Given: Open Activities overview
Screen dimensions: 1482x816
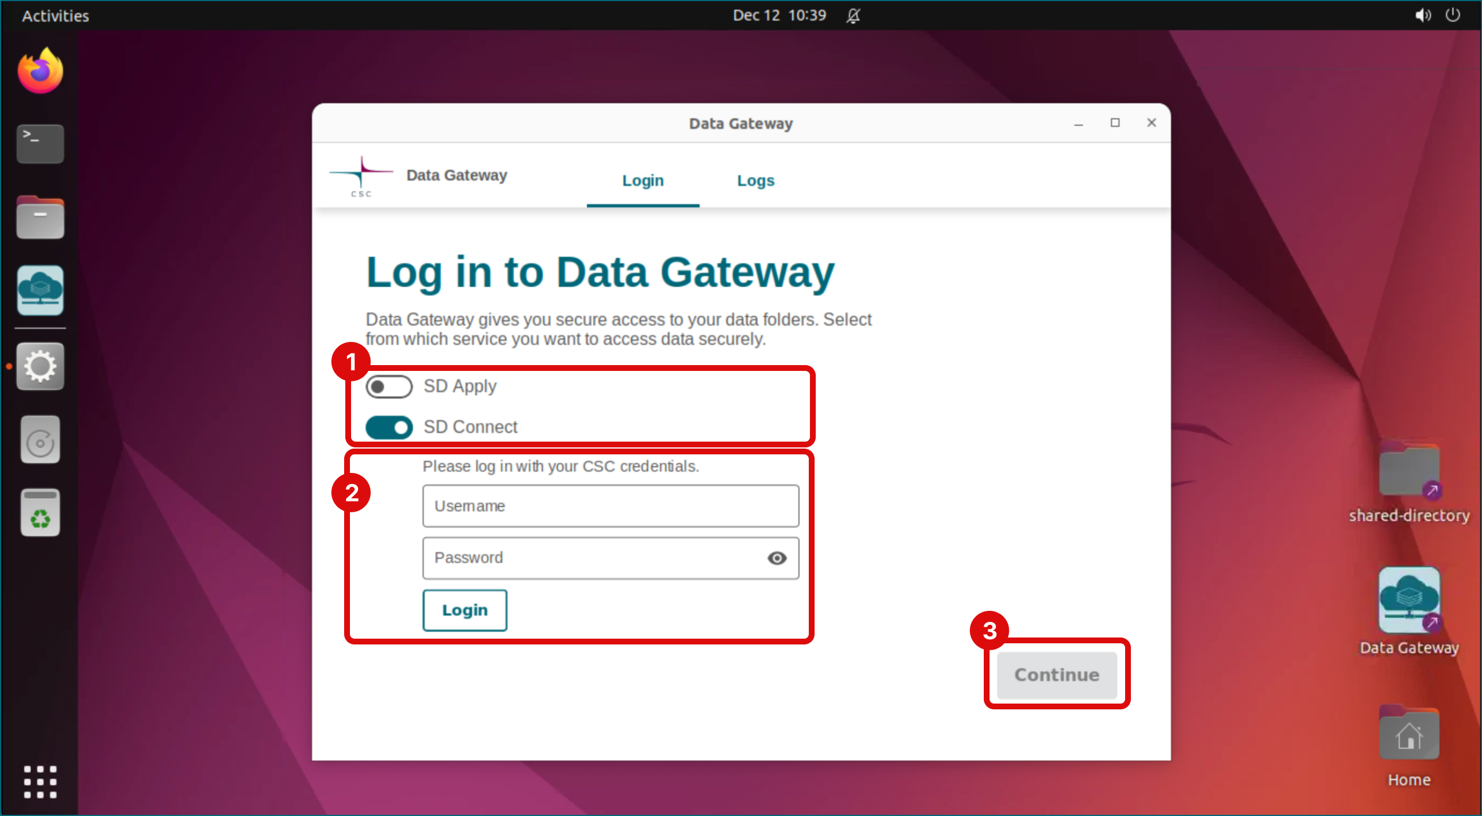Looking at the screenshot, I should tap(56, 16).
